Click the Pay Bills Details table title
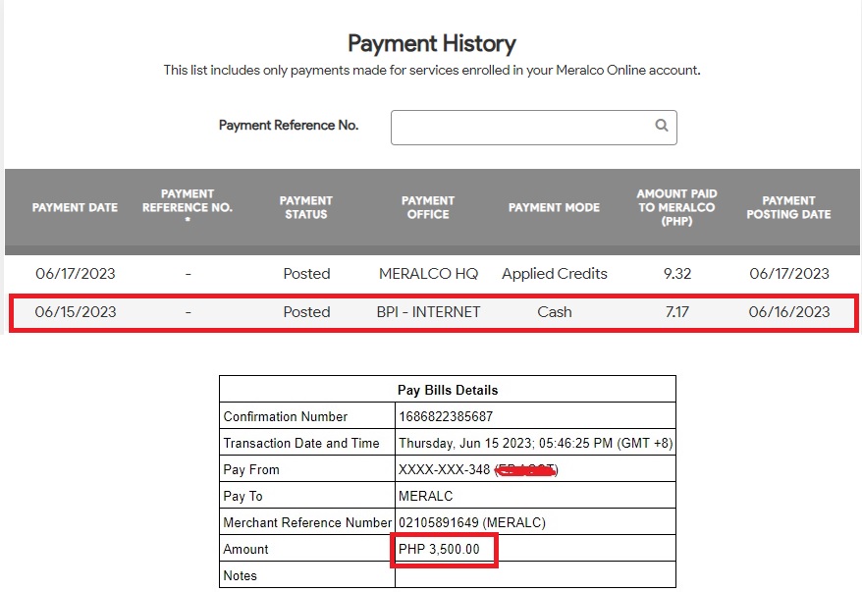The height and width of the screenshot is (592, 862). [448, 391]
